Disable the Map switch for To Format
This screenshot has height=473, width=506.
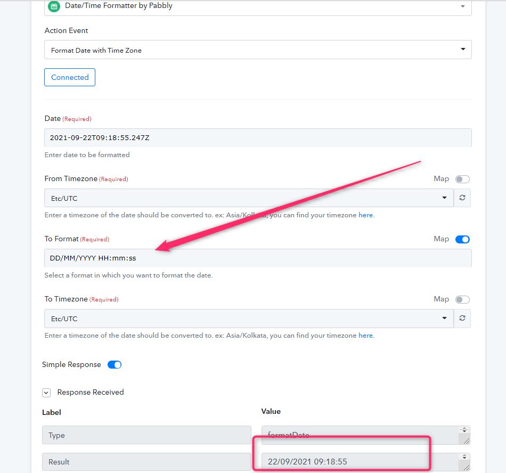pyautogui.click(x=462, y=239)
